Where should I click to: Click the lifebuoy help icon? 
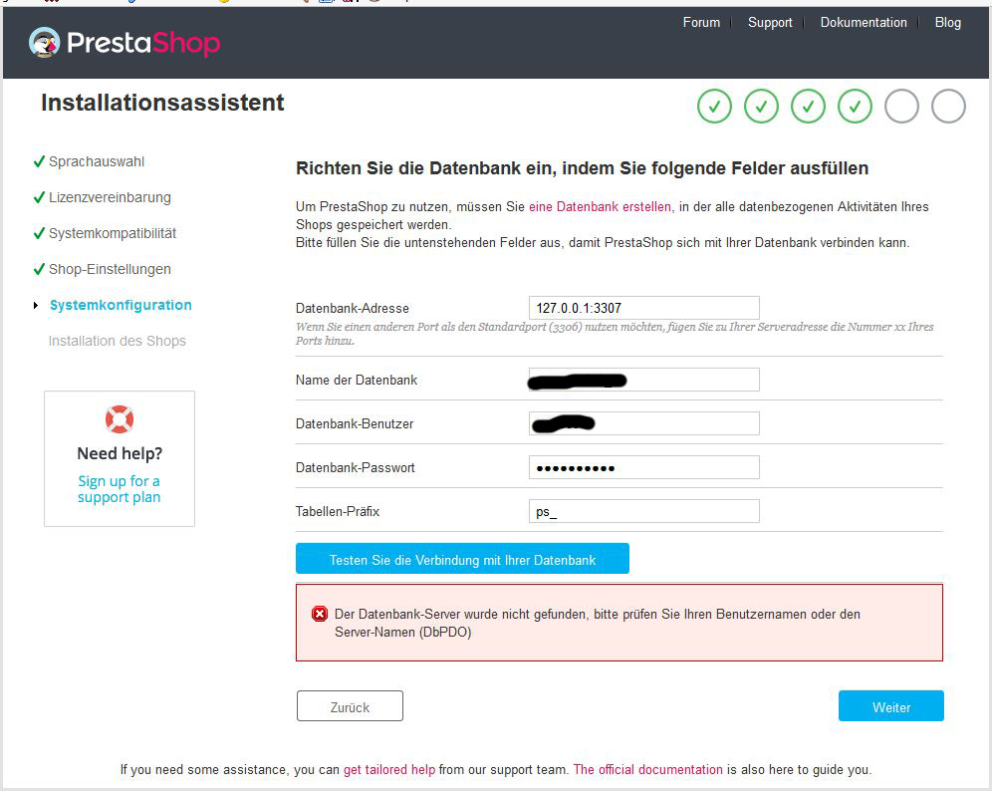coord(119,418)
